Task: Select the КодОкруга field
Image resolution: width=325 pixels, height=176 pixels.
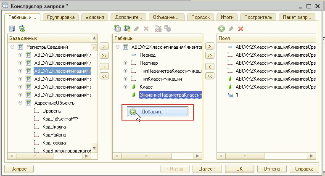Action: (54, 127)
